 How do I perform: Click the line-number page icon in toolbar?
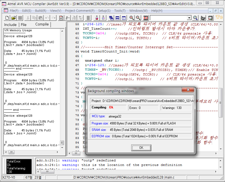tap(61, 18)
